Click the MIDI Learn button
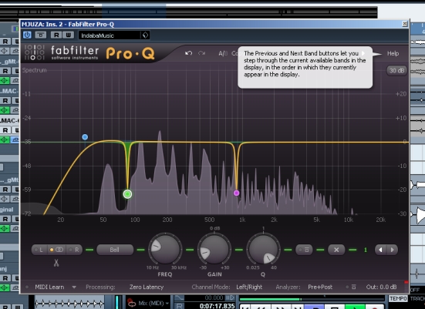This screenshot has height=309, width=425. 49,287
